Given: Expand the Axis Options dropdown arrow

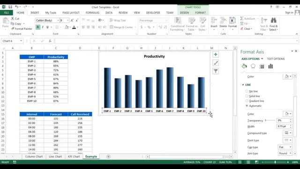Looking at the screenshot, I should coord(262,59).
